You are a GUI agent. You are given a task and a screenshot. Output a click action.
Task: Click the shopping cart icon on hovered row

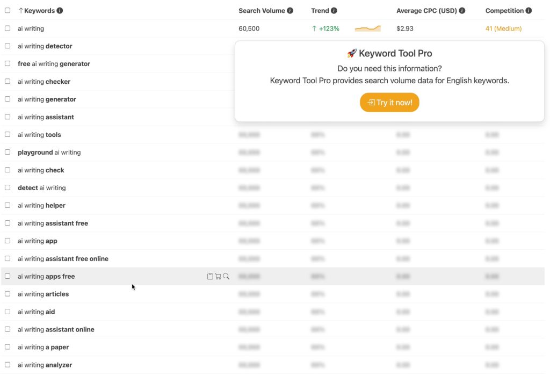(x=218, y=276)
